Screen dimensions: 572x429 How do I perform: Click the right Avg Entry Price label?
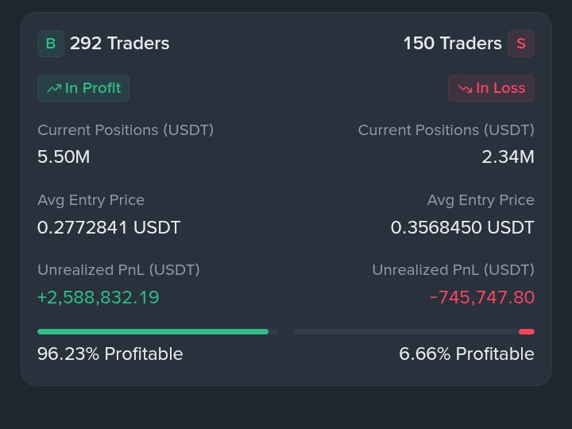tap(481, 200)
